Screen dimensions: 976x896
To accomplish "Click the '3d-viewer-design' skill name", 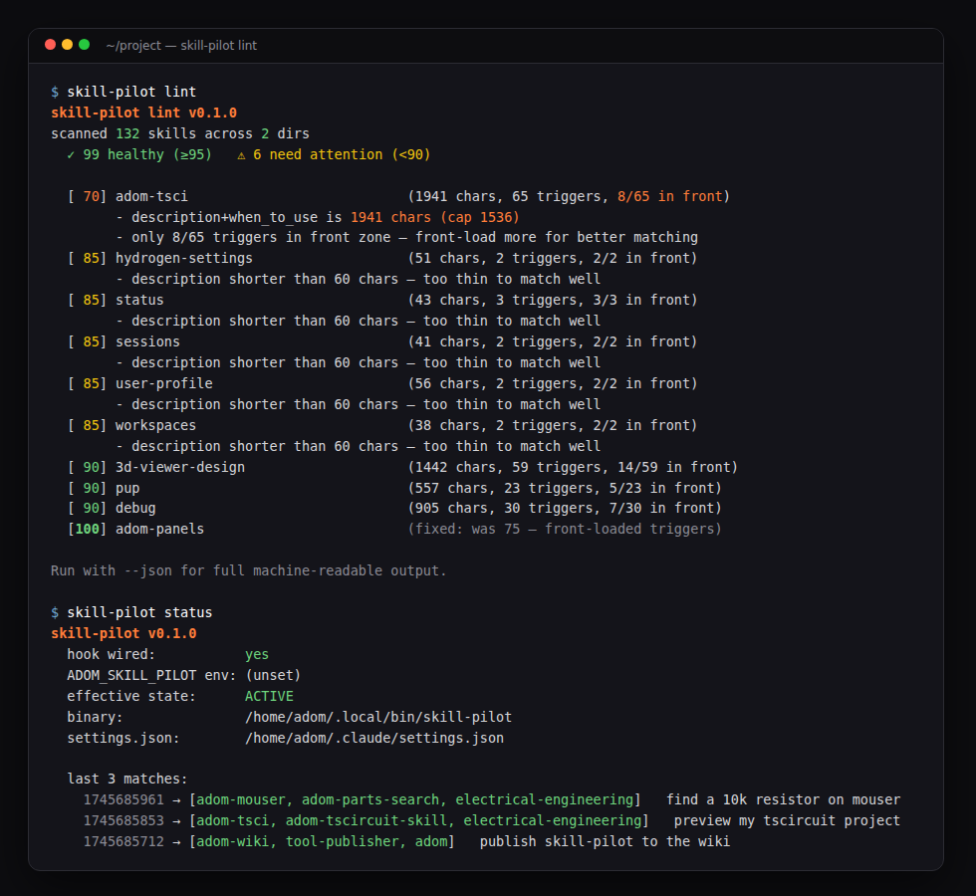I will [x=180, y=467].
